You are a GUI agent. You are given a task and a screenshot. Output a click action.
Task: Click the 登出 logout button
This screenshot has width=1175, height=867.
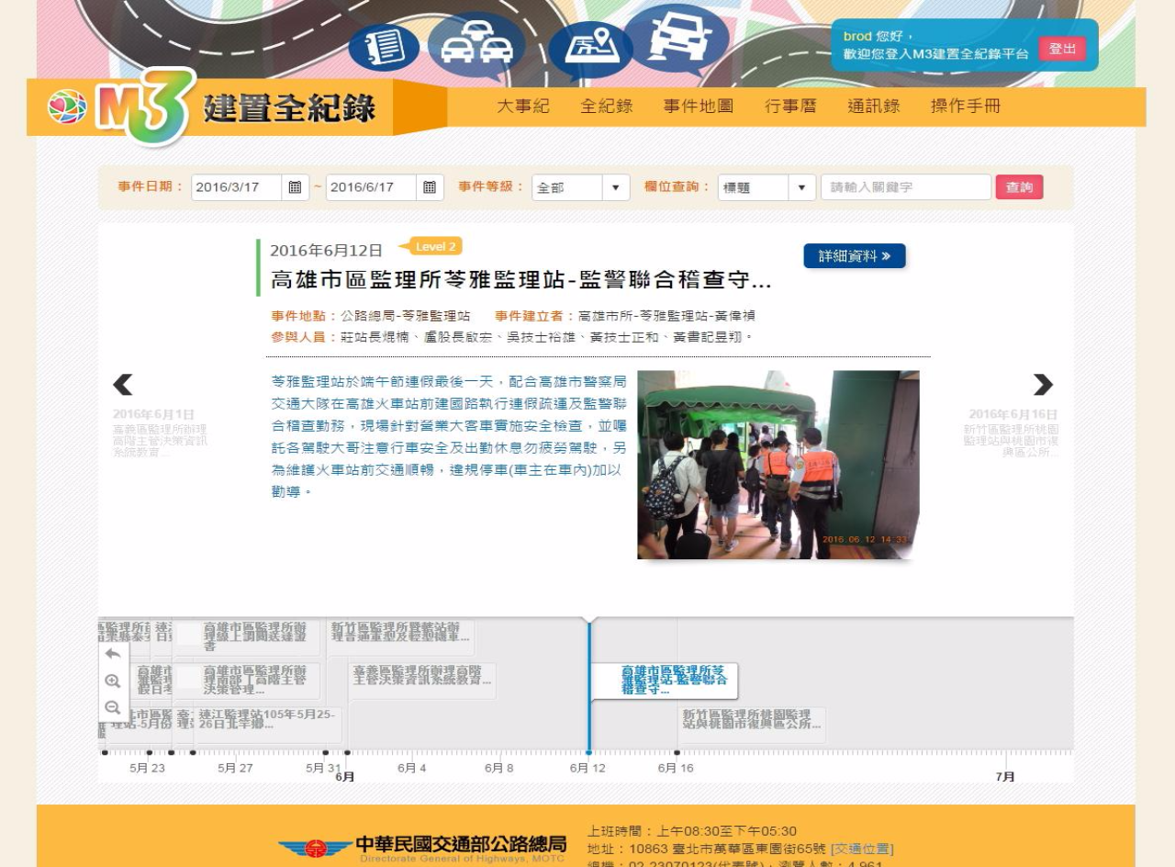pos(1062,49)
